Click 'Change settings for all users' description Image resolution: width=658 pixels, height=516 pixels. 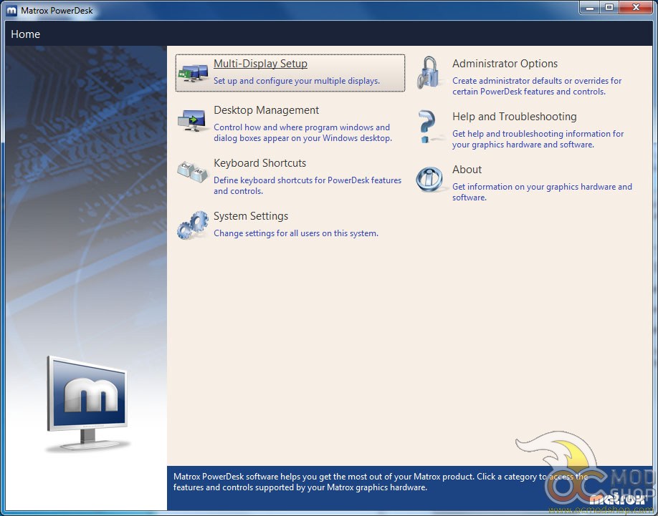296,233
